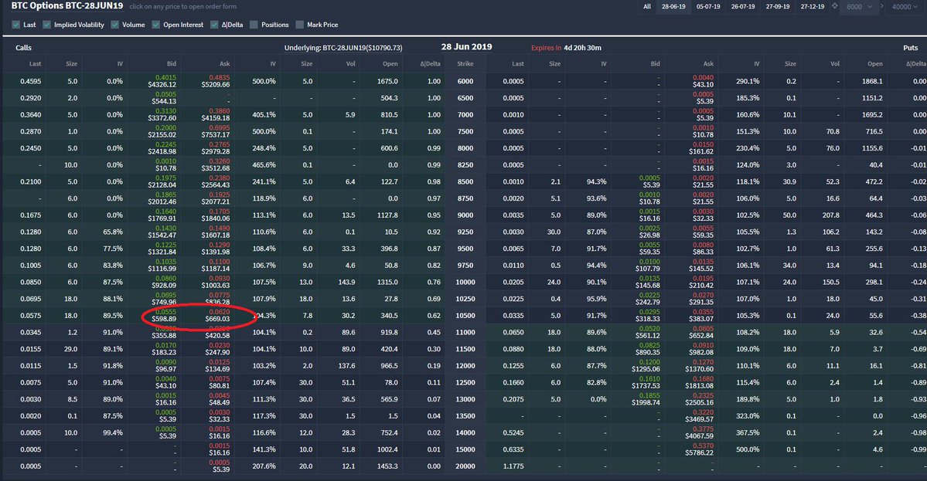Image resolution: width=927 pixels, height=481 pixels.
Task: Uncheck the Last column checkbox
Action: (x=16, y=25)
